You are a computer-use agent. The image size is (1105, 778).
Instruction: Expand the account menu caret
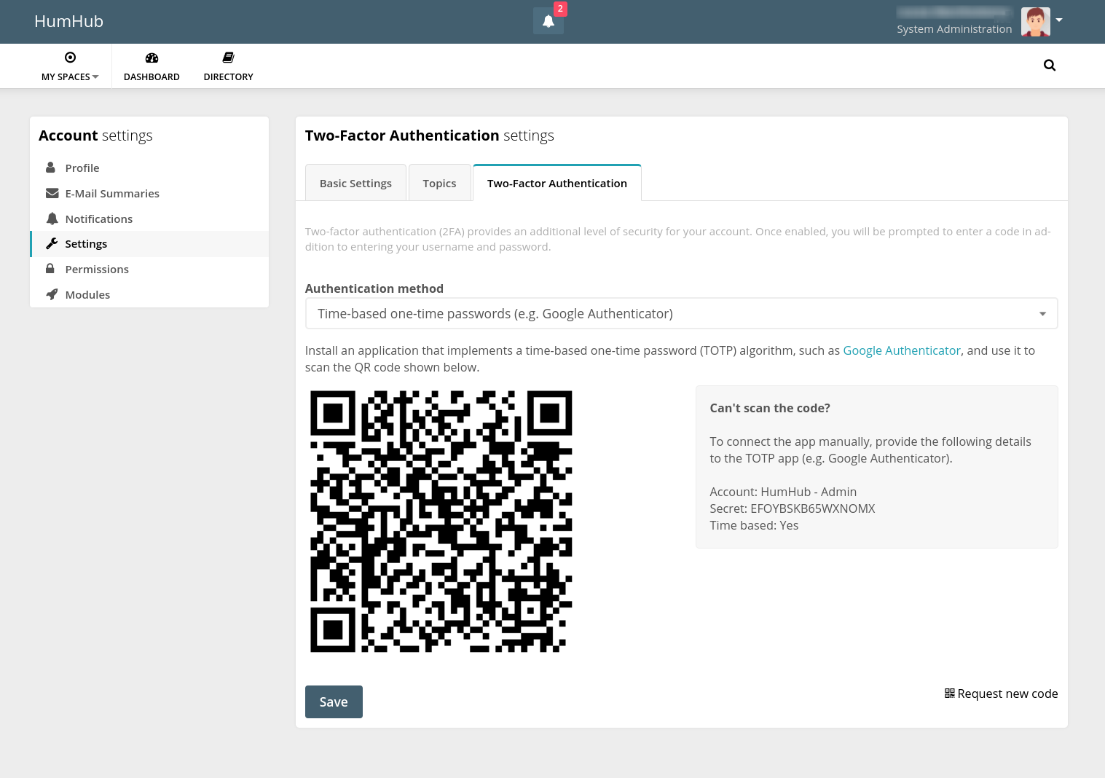1059,20
